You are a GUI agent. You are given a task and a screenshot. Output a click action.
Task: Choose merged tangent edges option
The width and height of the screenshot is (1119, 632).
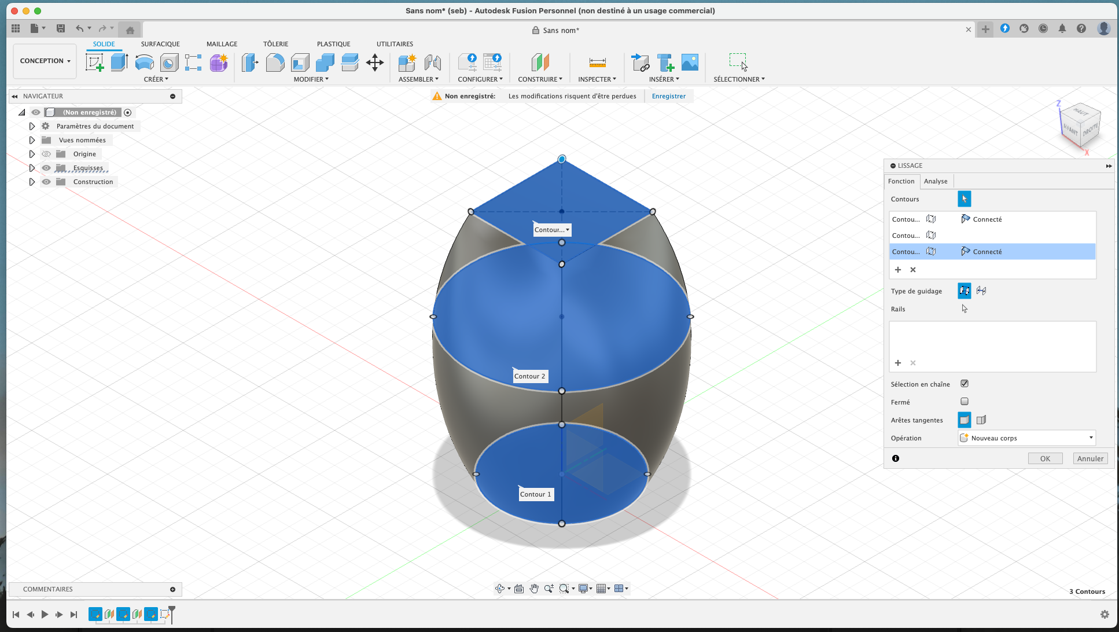click(x=965, y=420)
